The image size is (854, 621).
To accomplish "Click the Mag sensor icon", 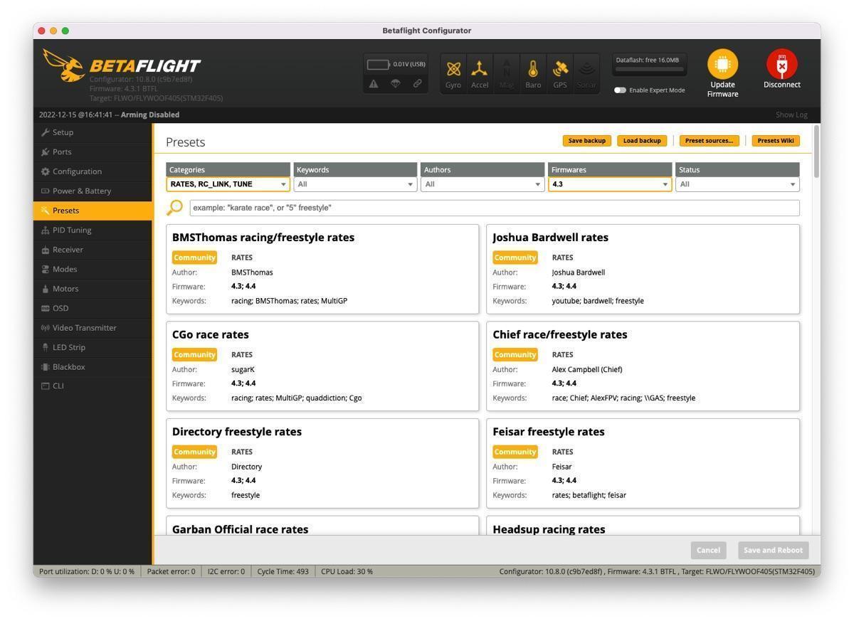I will [506, 73].
